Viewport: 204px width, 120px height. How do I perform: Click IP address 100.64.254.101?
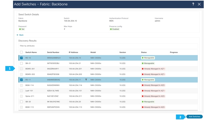pos(75,91)
